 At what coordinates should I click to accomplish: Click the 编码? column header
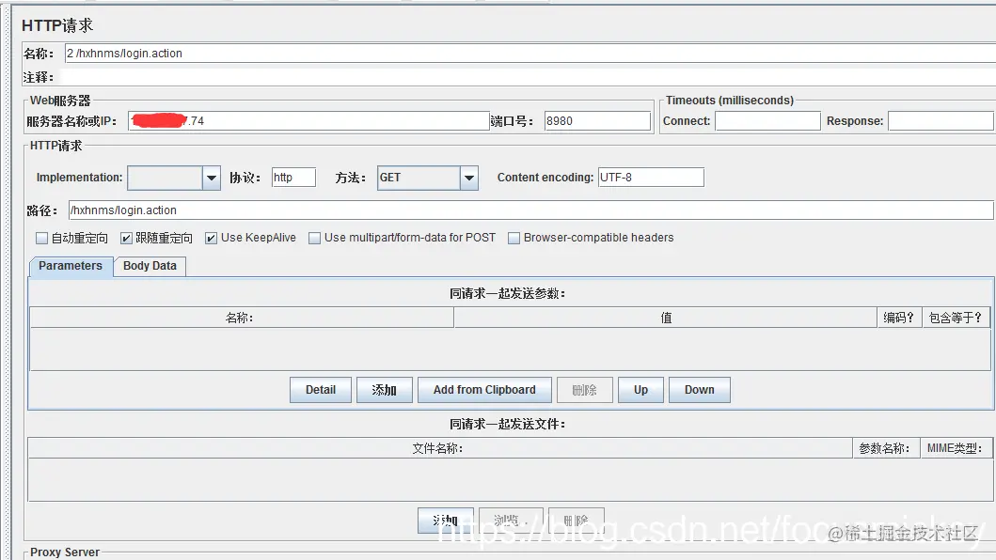click(899, 318)
